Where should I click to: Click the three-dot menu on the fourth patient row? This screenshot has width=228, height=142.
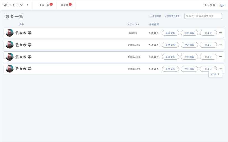(x=220, y=69)
